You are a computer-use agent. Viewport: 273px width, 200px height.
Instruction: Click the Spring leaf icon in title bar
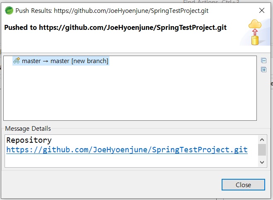coord(9,10)
